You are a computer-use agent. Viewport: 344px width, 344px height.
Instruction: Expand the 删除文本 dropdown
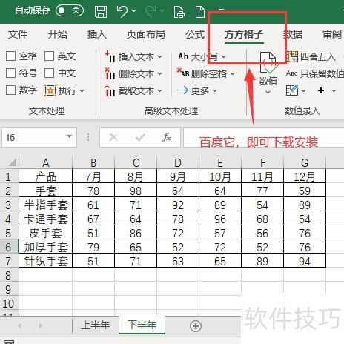pyautogui.click(x=159, y=73)
